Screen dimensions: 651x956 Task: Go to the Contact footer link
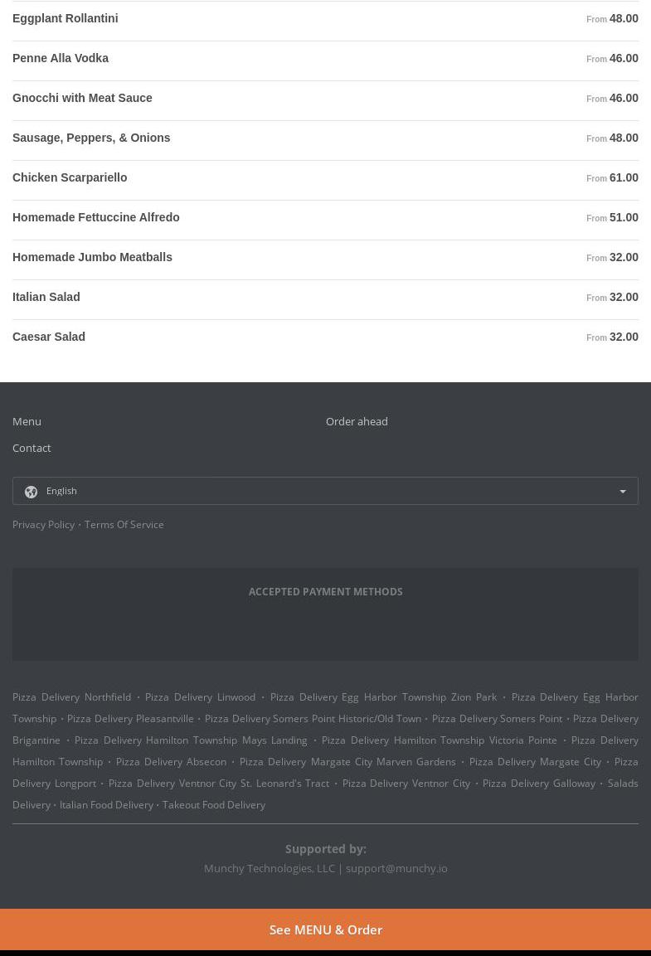pos(32,448)
